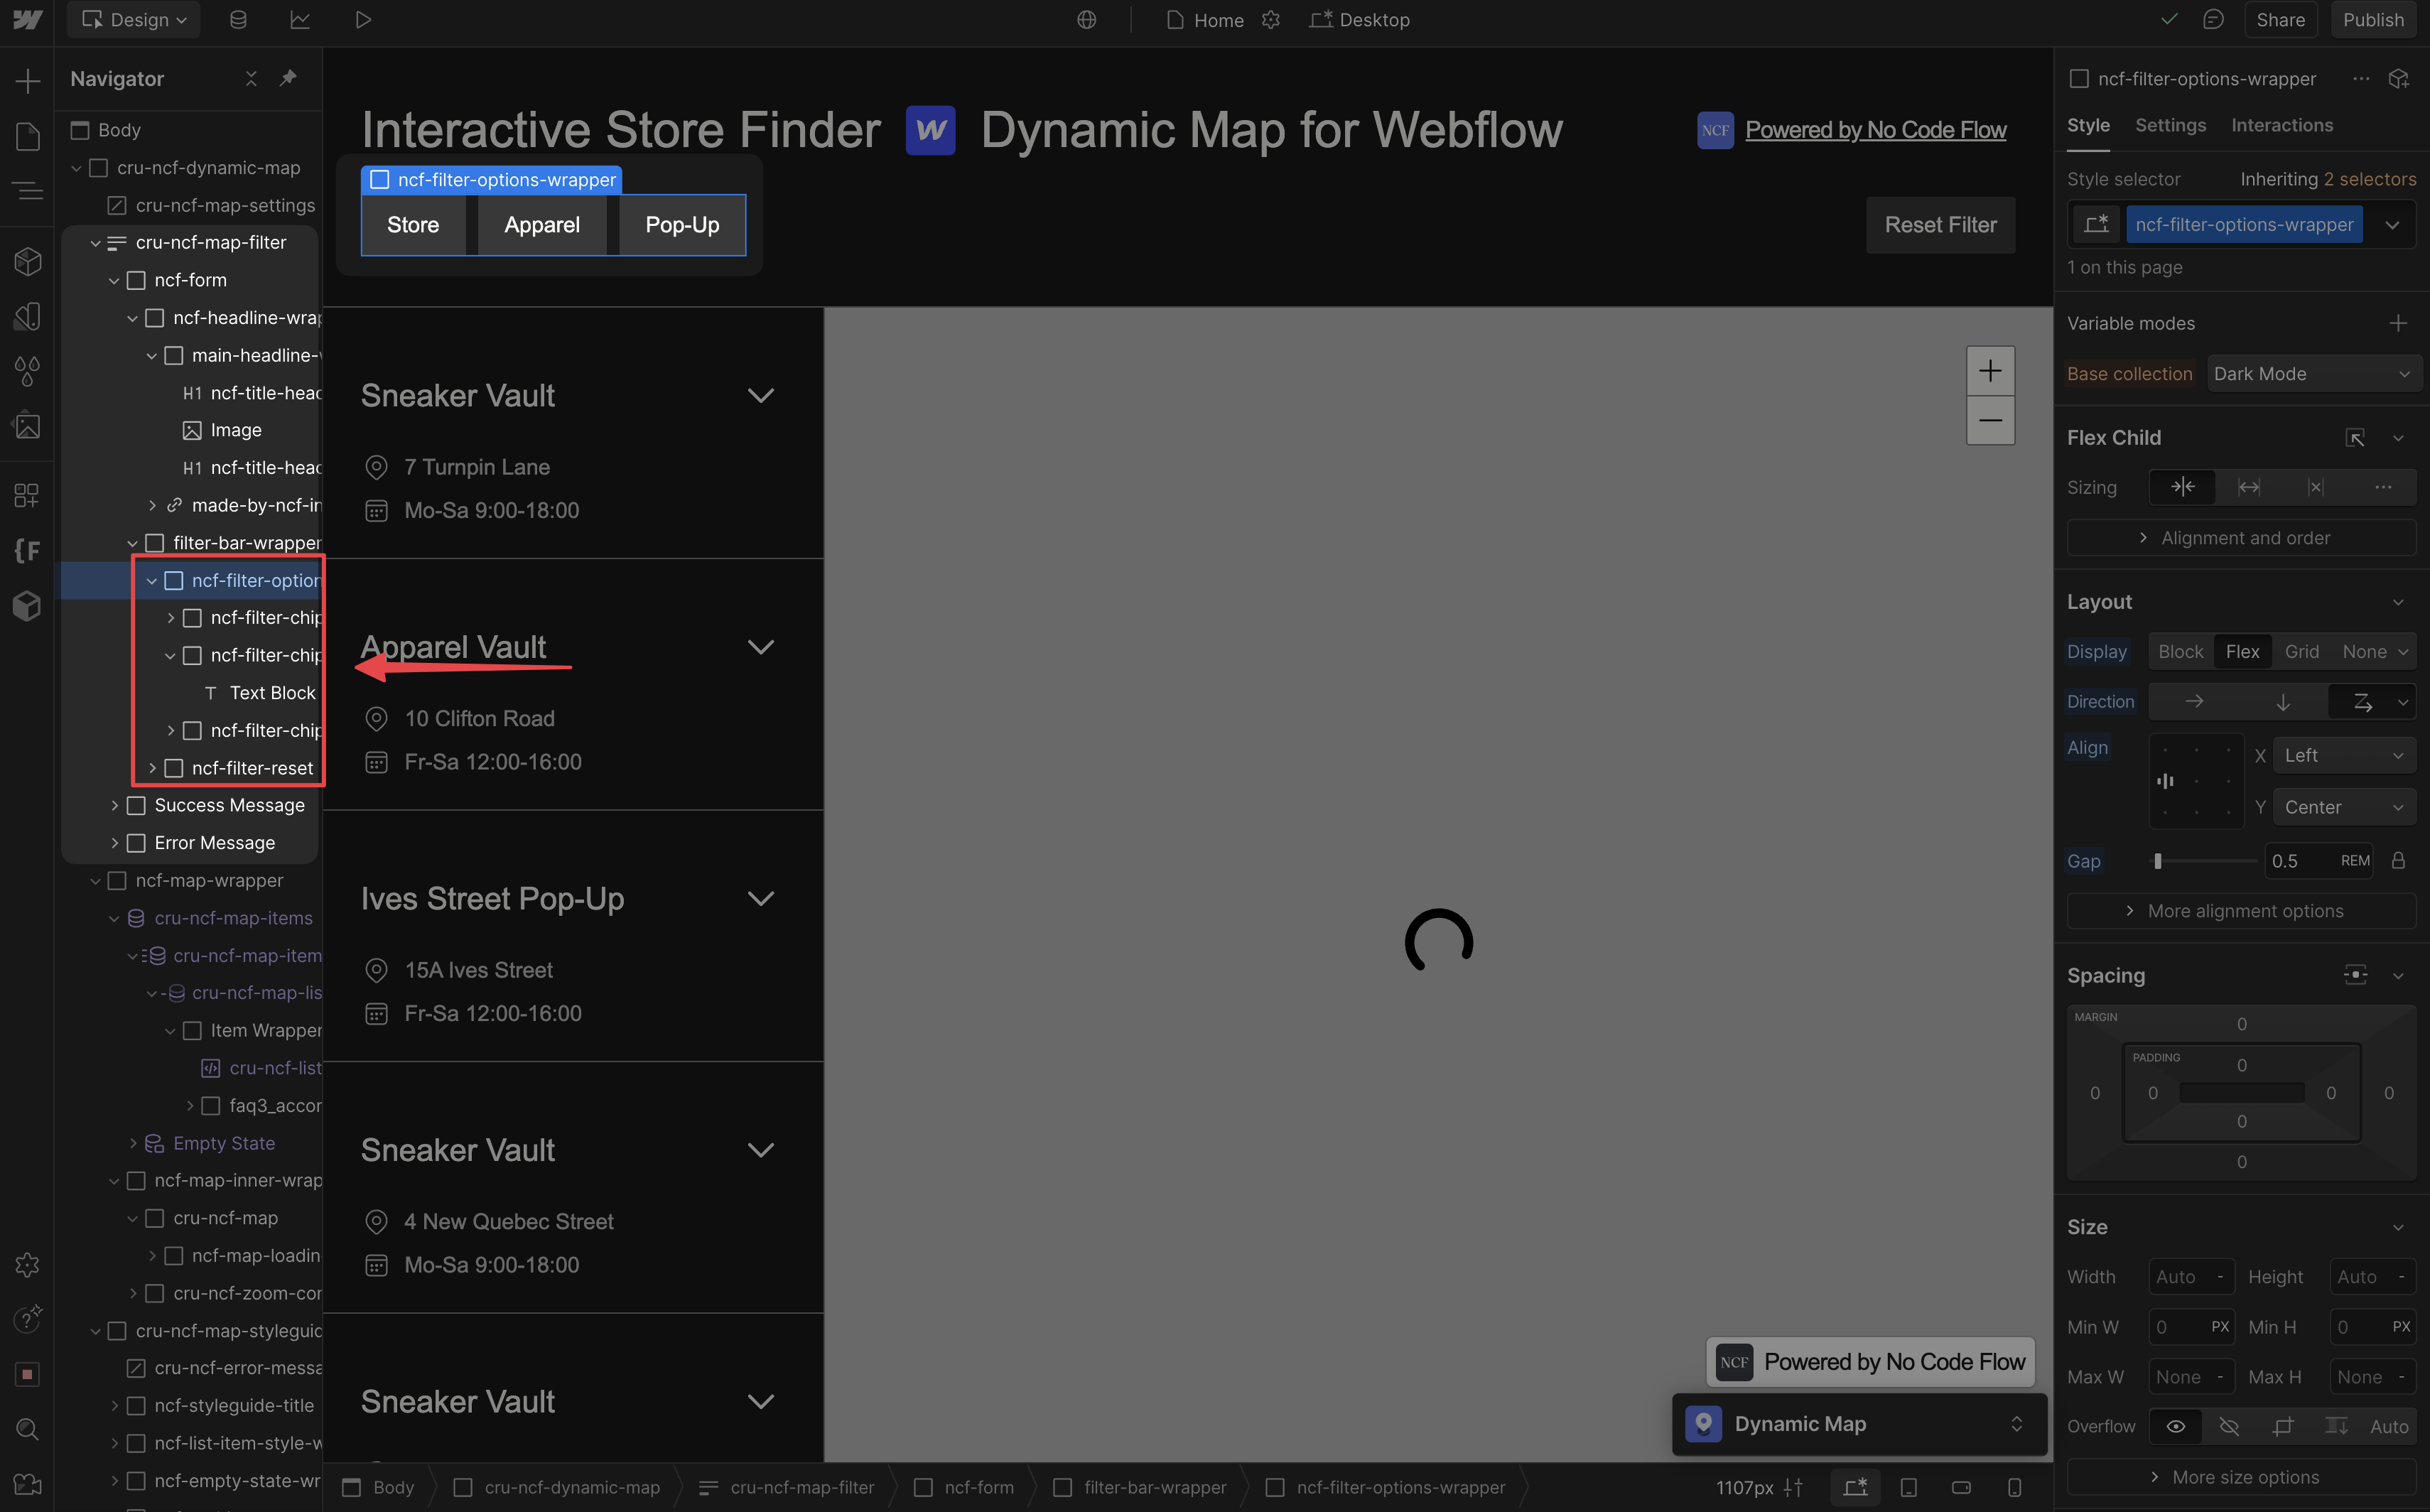Select ncf-form in the breadcrumb bar
This screenshot has width=2430, height=1512.
click(963, 1488)
